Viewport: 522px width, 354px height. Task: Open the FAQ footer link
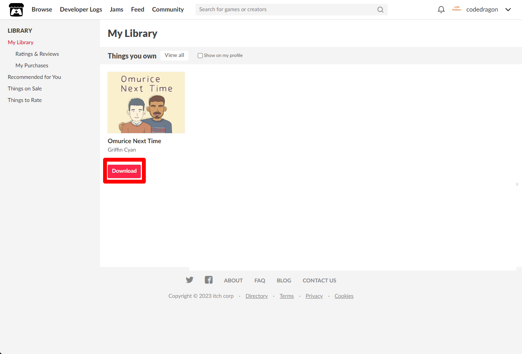260,281
